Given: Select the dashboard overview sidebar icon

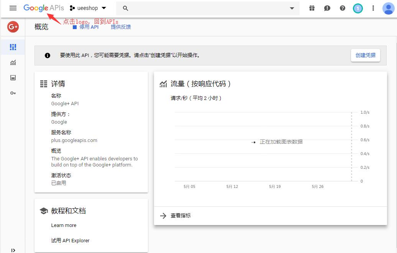Looking at the screenshot, I should (x=13, y=47).
